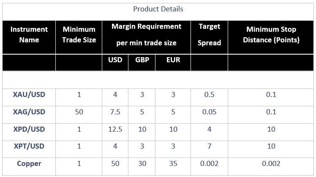Click XAG/USD minimum trade size 50
316x177 pixels.
tap(79, 112)
